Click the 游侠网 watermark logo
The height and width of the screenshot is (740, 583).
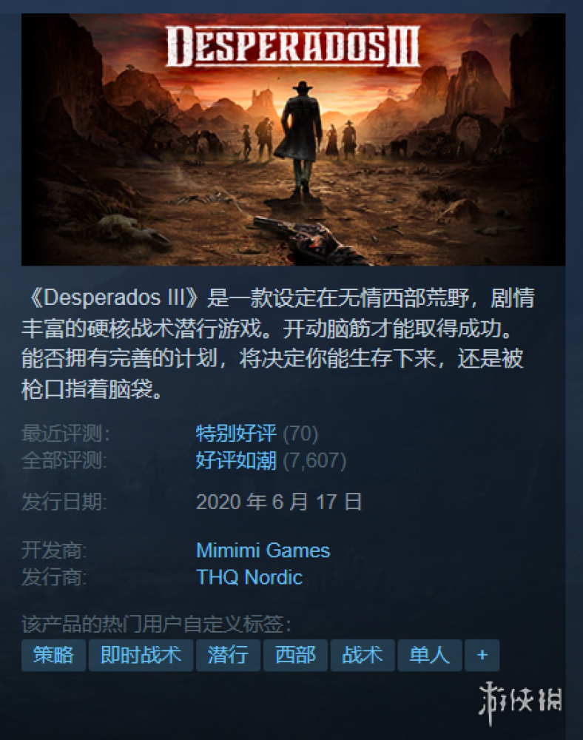pos(520,702)
